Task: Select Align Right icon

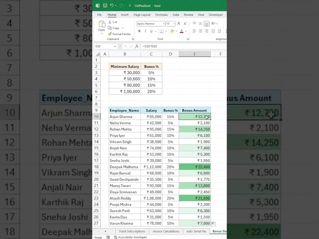Action: point(206,31)
